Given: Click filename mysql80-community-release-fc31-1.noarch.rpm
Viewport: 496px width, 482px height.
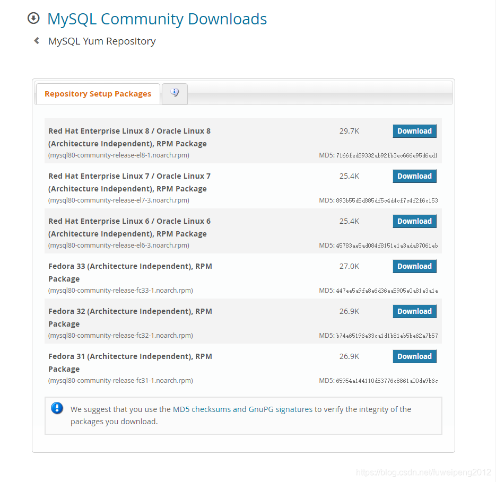Looking at the screenshot, I should coord(120,381).
